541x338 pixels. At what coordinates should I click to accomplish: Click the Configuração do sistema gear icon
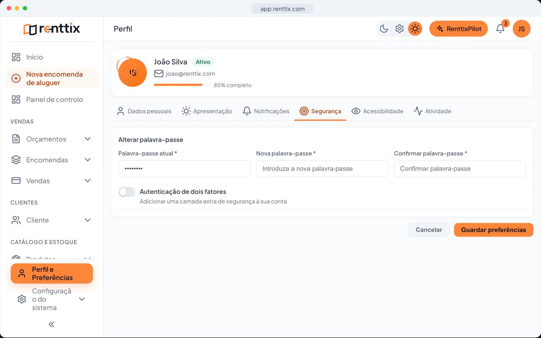point(22,299)
